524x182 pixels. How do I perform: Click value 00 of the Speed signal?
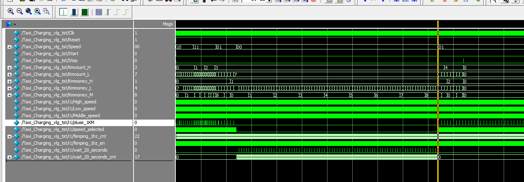[137, 47]
